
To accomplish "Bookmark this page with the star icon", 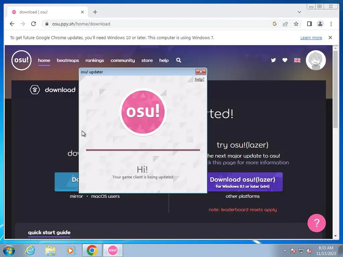I will (296, 24).
